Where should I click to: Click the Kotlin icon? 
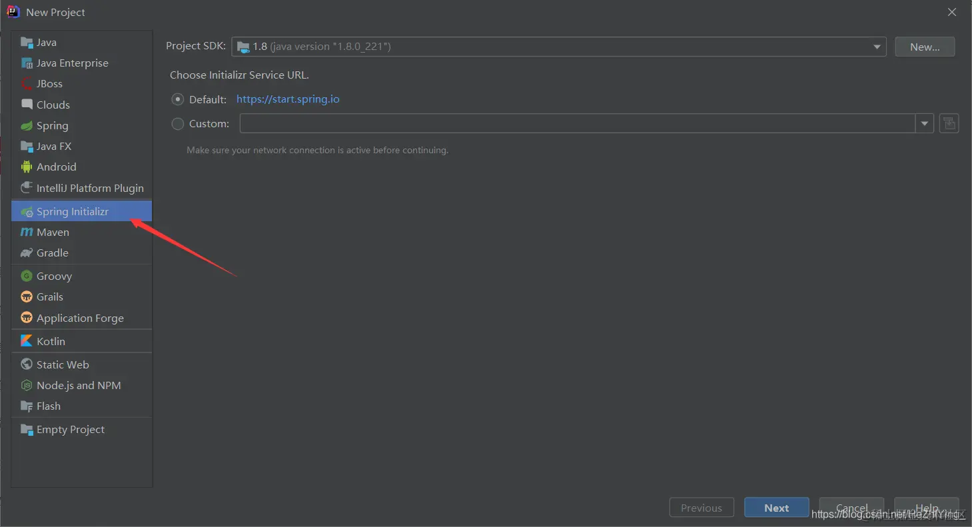coord(27,341)
